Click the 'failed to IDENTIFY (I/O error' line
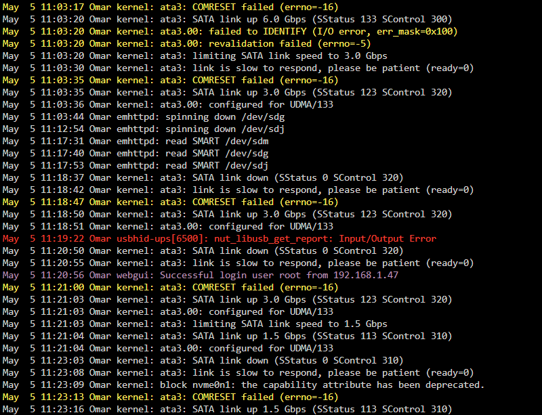 (230, 31)
